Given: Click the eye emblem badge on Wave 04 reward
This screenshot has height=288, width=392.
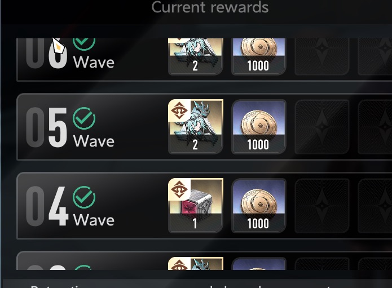Looking at the screenshot, I should (179, 189).
